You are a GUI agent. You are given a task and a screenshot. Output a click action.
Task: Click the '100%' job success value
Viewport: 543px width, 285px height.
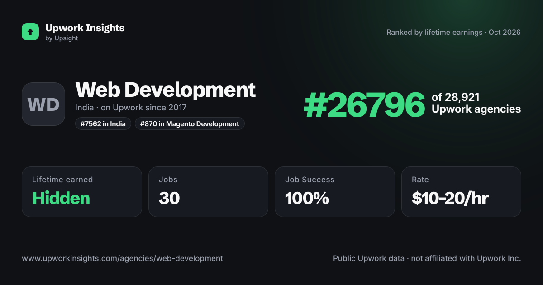307,198
